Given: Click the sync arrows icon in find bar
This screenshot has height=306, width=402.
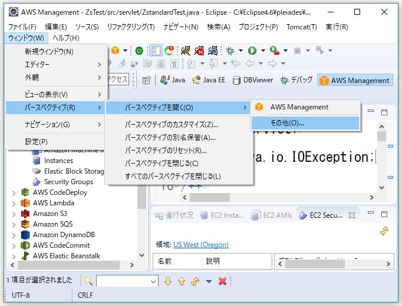Looking at the screenshot, I should [x=195, y=281].
